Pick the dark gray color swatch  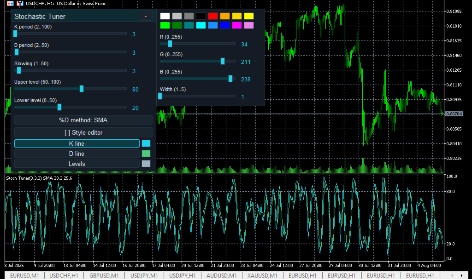point(189,16)
